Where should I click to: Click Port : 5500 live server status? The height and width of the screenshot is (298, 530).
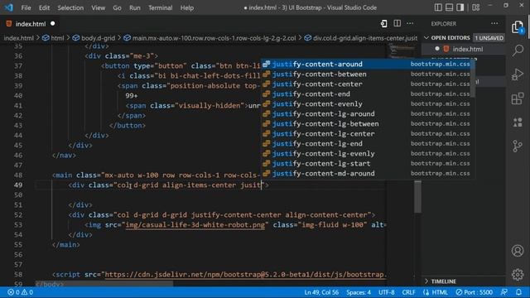tap(475, 292)
